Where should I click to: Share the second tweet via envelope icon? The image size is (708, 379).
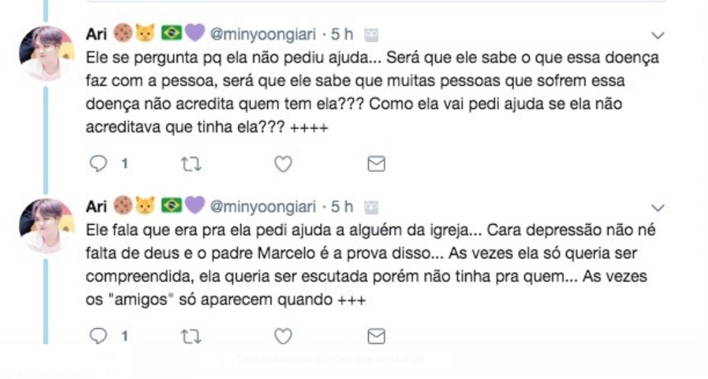click(x=376, y=336)
